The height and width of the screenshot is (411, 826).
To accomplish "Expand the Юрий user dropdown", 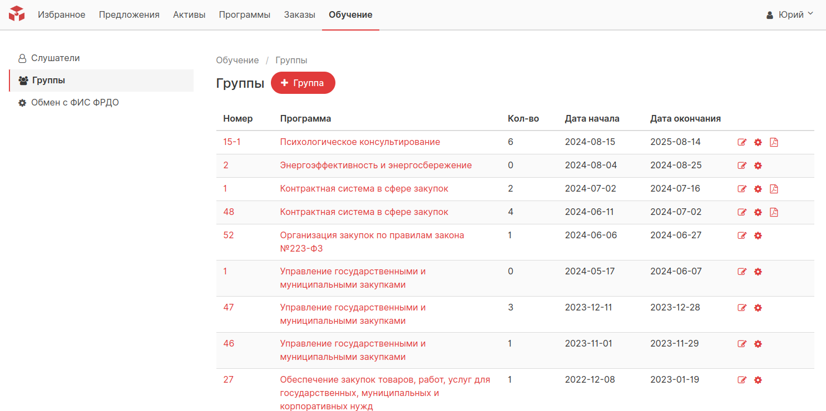I will pos(790,15).
